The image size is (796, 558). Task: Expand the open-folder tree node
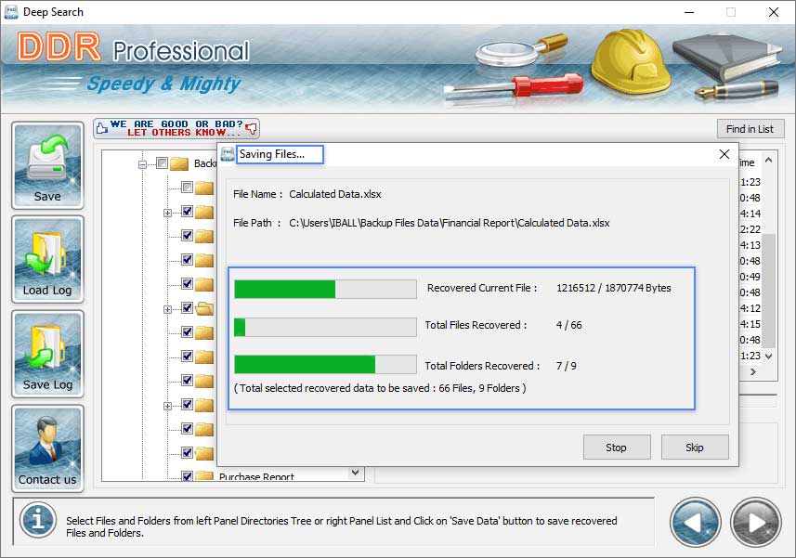coord(167,309)
